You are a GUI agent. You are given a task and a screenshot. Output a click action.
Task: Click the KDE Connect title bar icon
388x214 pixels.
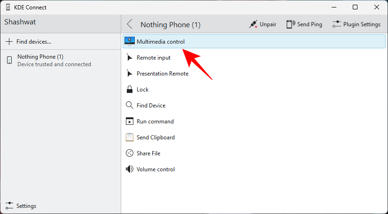[8, 8]
